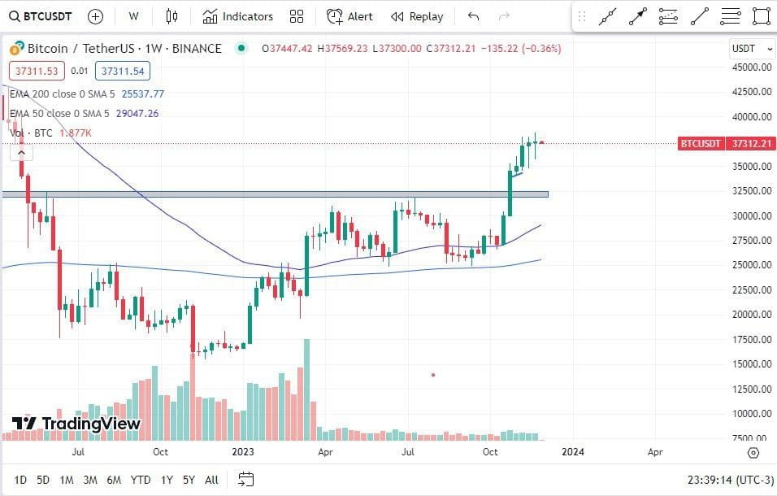The width and height of the screenshot is (777, 496).
Task: Open the indicator templates grid icon
Action: tap(296, 15)
